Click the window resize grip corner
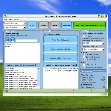 (x=106, y=91)
